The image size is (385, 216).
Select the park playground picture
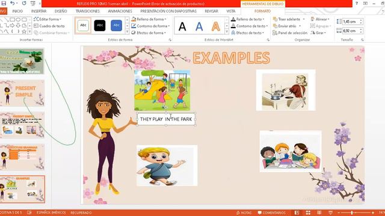tap(162, 90)
